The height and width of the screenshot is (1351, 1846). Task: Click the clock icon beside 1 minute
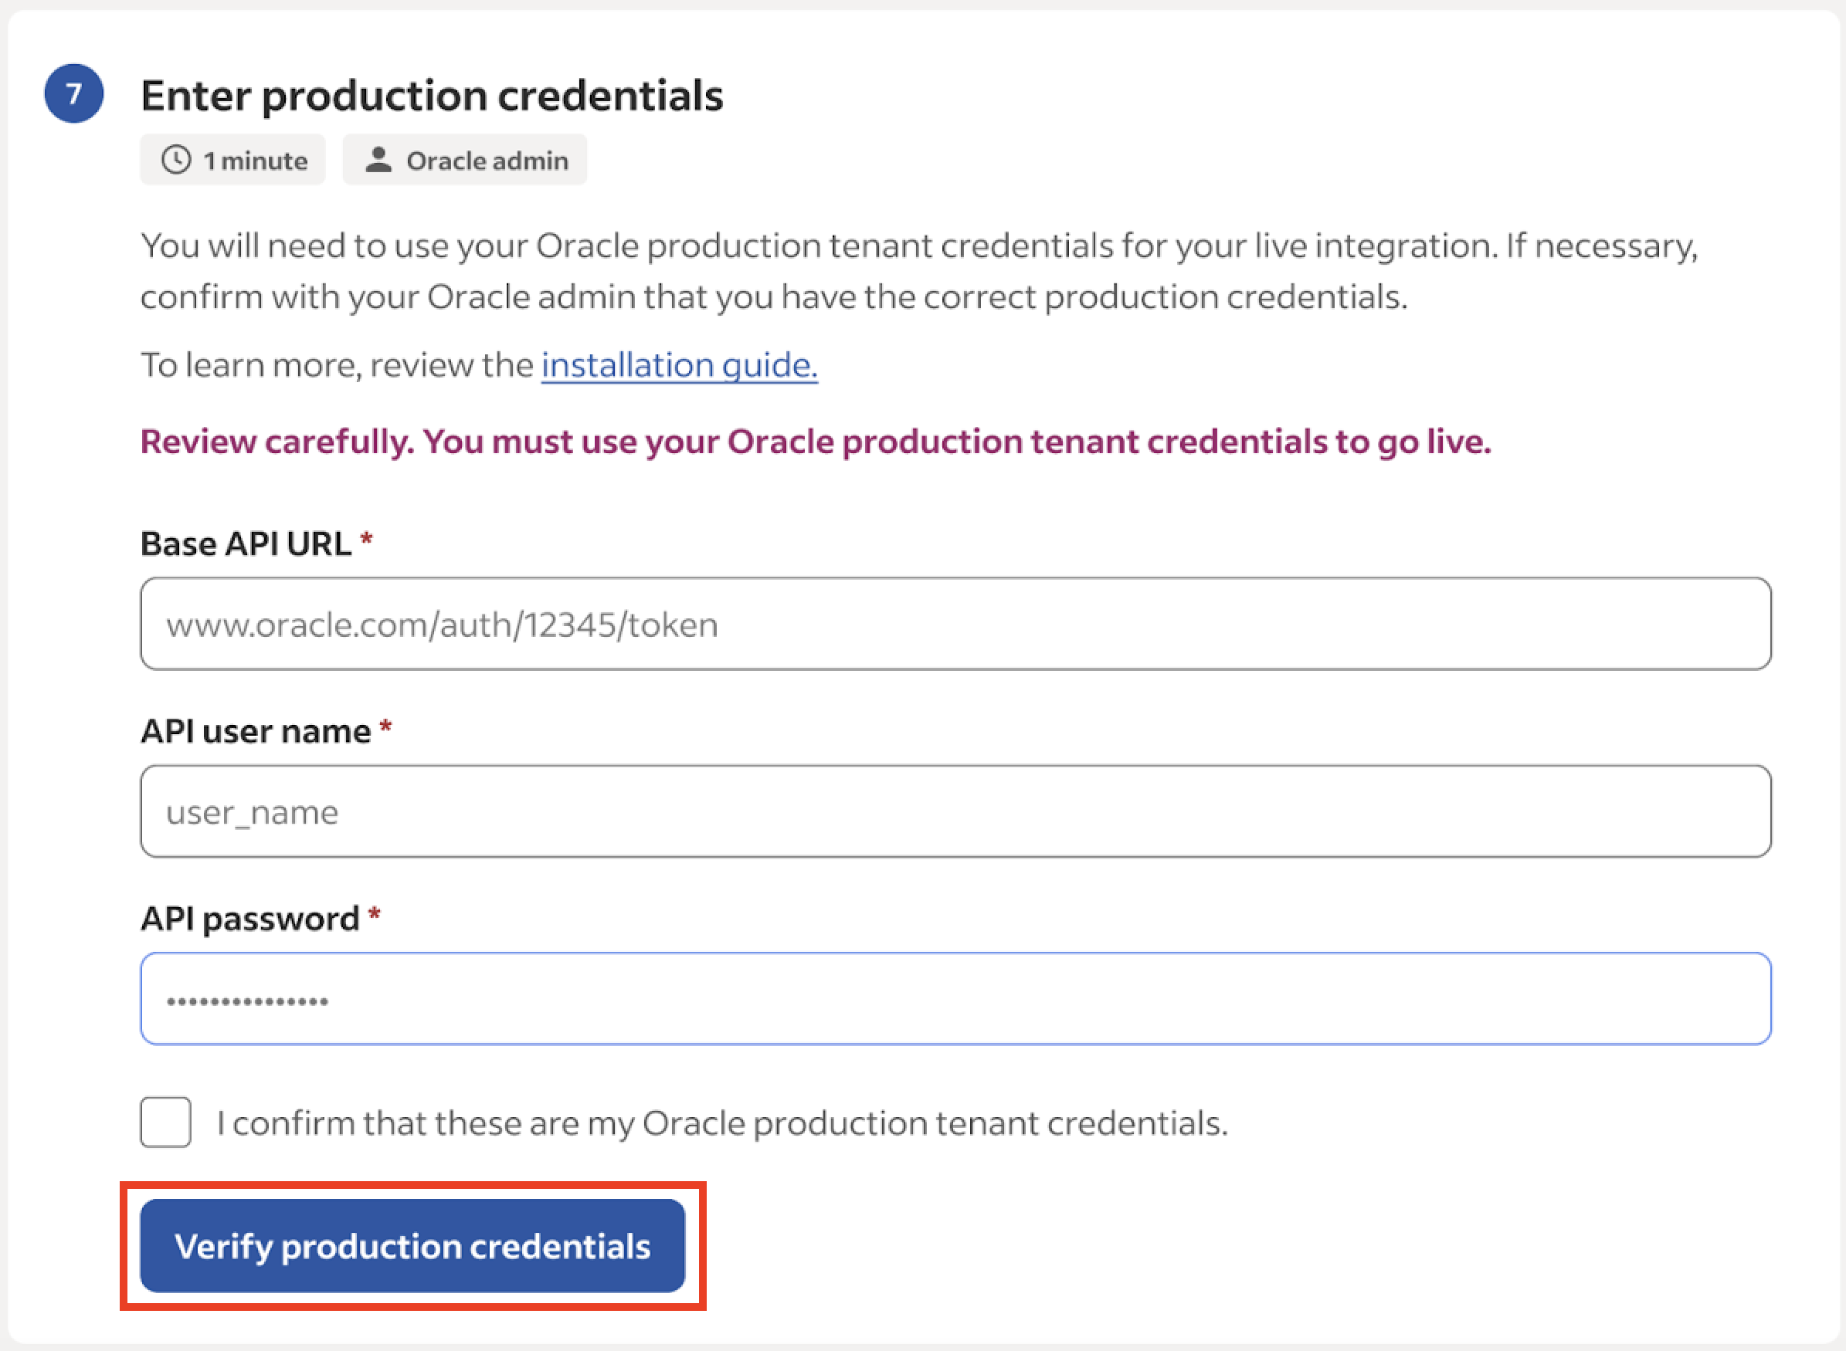tap(176, 160)
